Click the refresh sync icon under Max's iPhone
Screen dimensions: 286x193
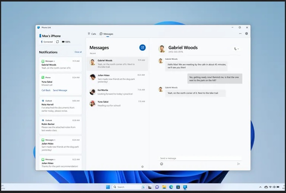[x=58, y=42]
